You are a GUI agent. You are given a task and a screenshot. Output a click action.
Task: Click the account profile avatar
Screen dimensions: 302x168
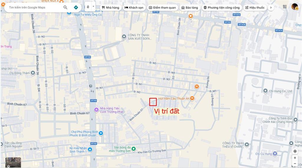click(x=295, y=7)
